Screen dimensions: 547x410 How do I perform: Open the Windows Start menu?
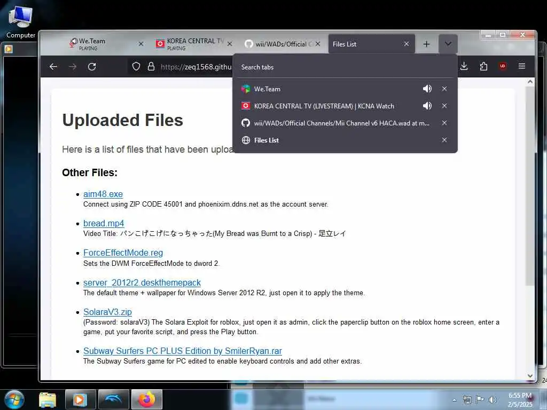[13, 399]
